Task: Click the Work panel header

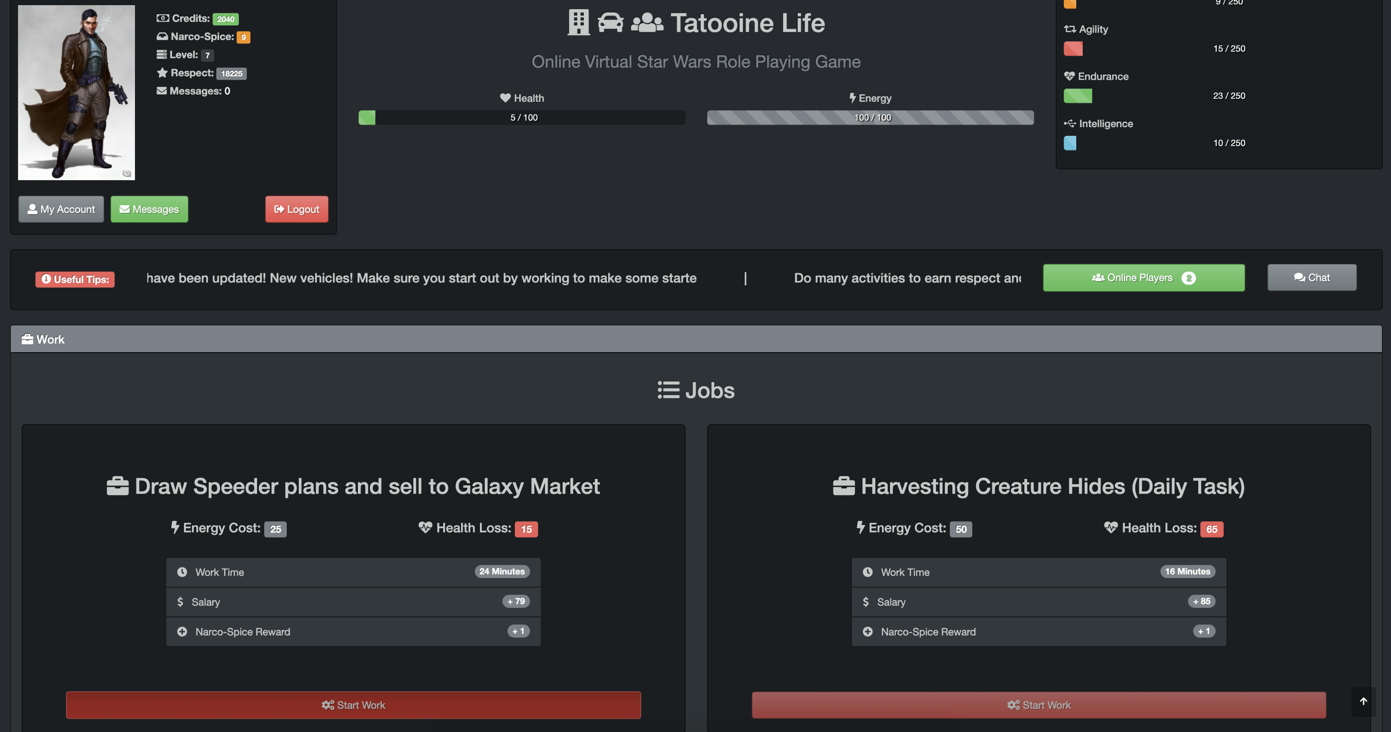Action: coord(696,339)
